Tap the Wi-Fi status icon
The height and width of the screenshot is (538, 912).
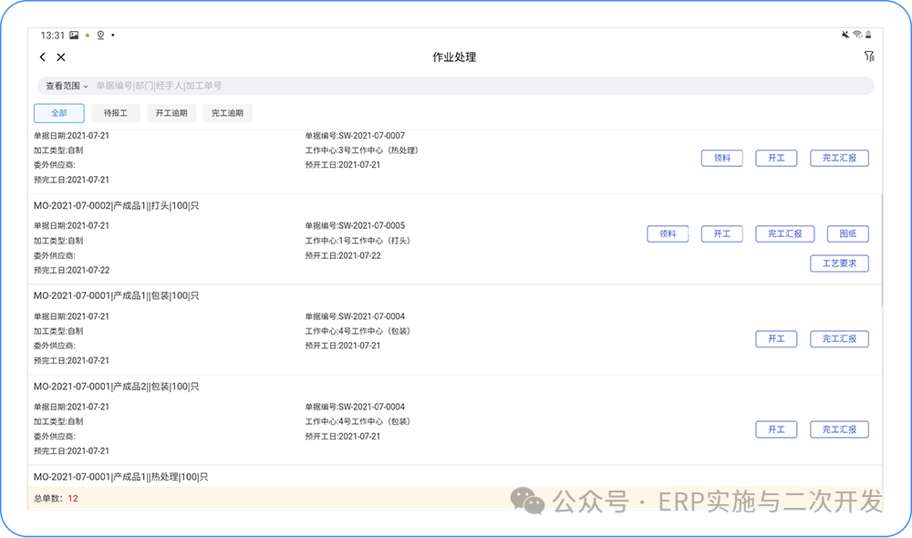coord(857,35)
